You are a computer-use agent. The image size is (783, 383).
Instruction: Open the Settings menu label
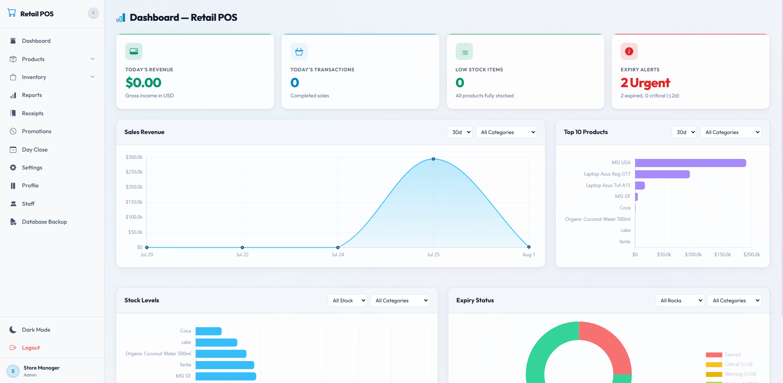pos(32,167)
